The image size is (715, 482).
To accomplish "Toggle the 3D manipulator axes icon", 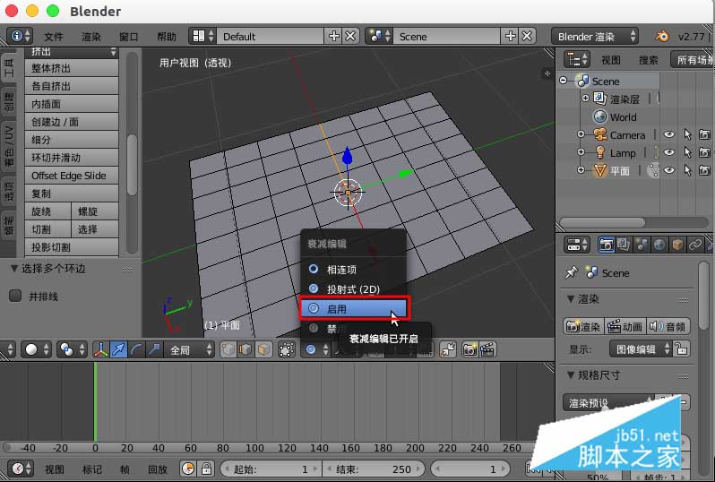I will (100, 349).
